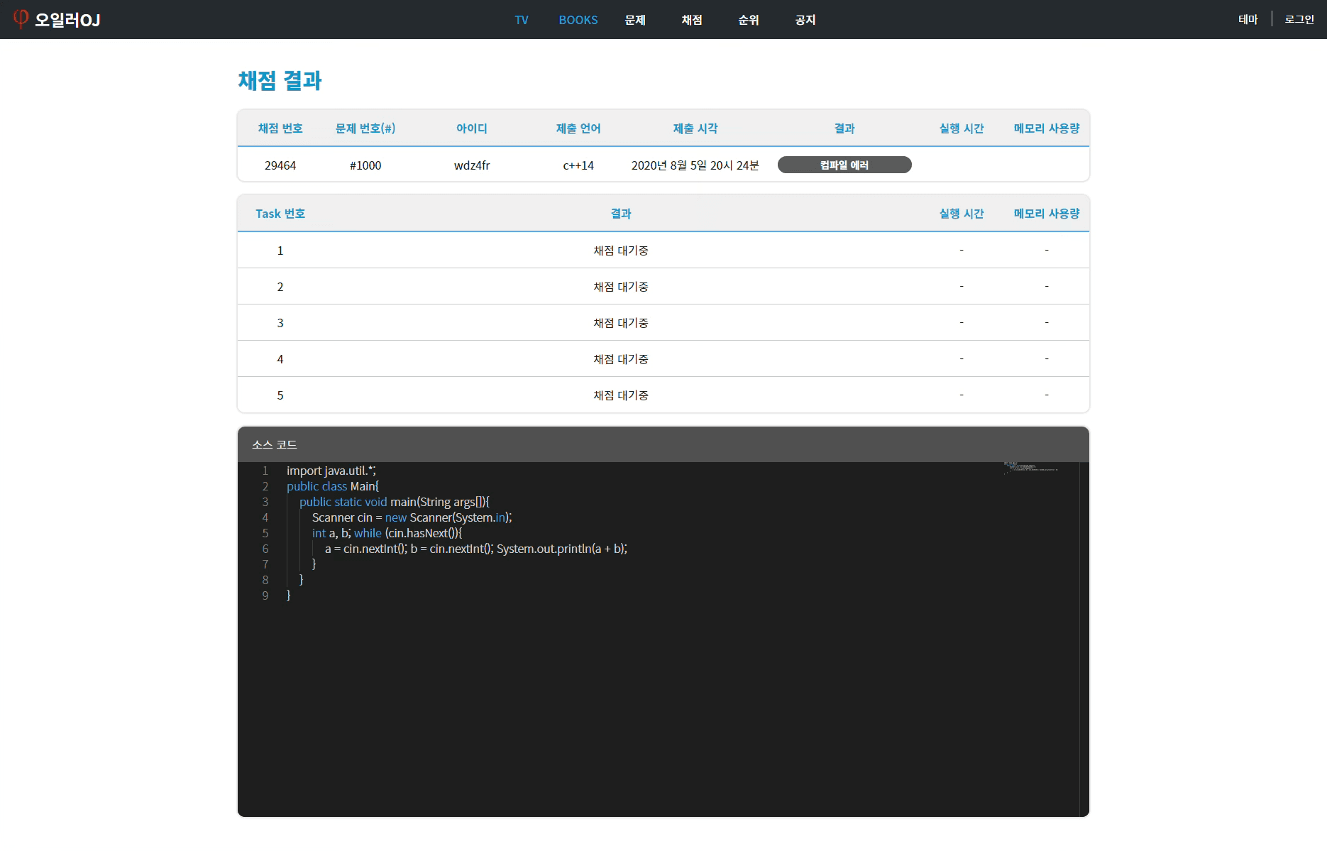
Task: Open the TV menu item
Action: tap(522, 20)
